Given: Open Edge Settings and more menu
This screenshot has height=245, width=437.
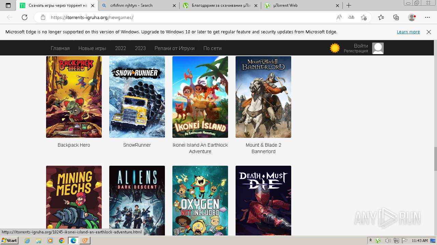Looking at the screenshot, I should [427, 17].
